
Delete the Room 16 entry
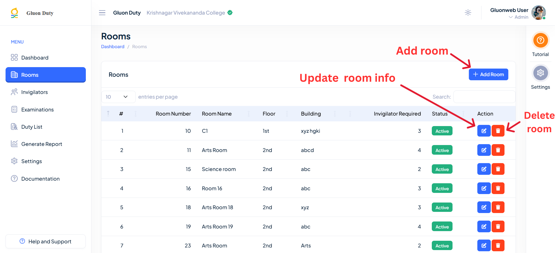point(498,188)
